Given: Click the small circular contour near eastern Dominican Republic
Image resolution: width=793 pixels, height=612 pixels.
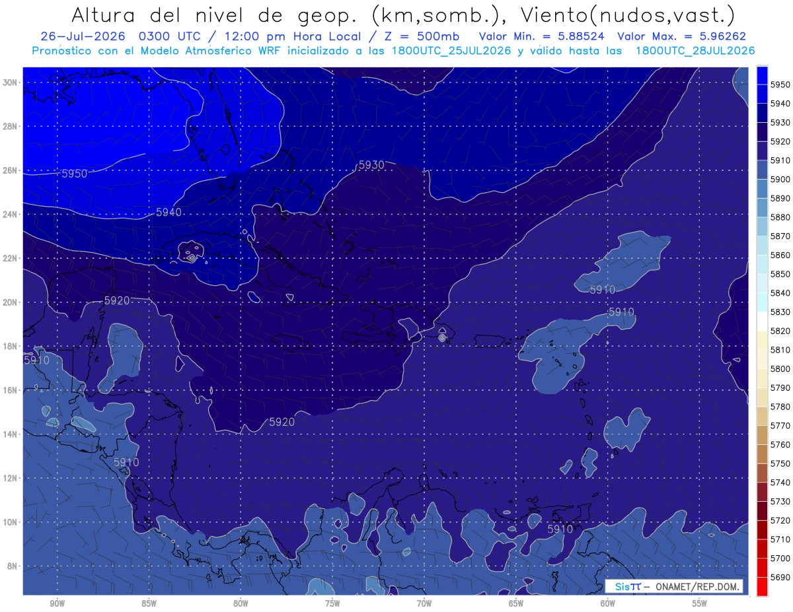Looking at the screenshot, I should click(442, 337).
